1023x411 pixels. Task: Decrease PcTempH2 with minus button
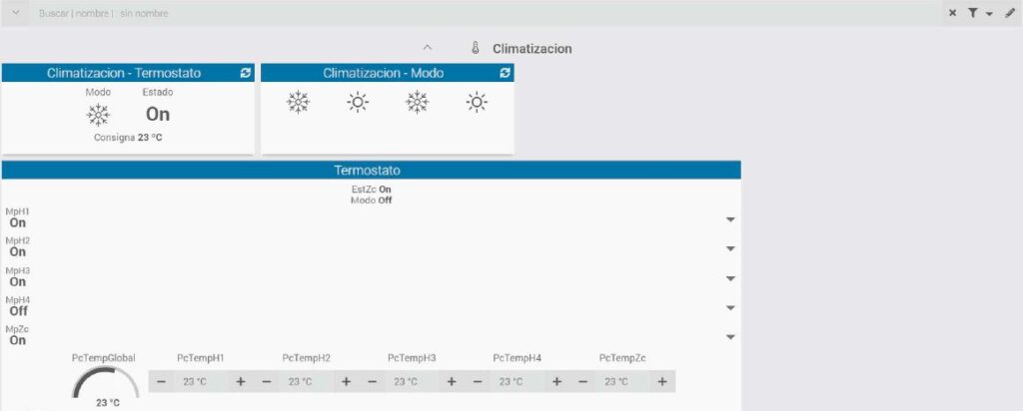tap(267, 381)
